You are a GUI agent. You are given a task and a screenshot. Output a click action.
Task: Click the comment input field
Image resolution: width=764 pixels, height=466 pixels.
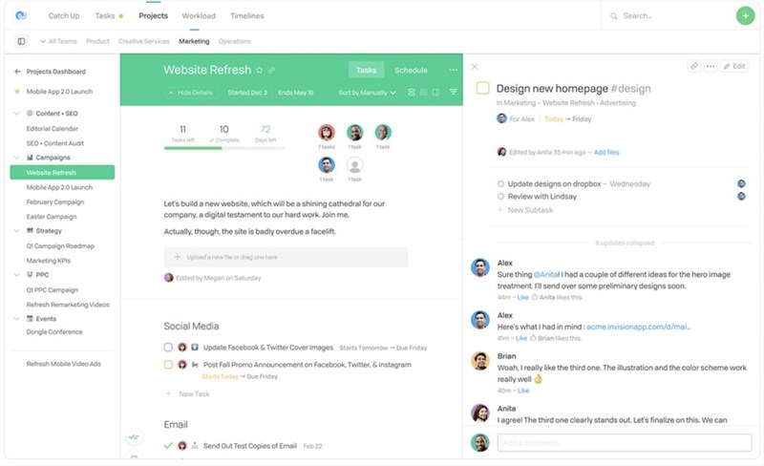click(625, 442)
